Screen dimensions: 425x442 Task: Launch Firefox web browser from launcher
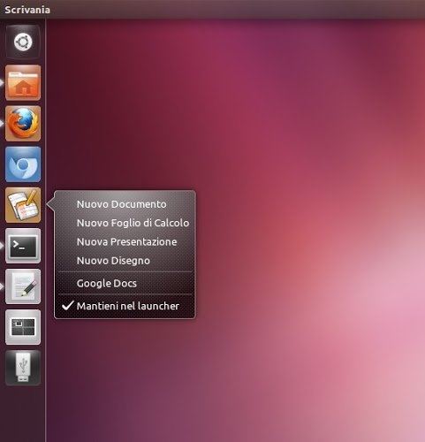(23, 123)
